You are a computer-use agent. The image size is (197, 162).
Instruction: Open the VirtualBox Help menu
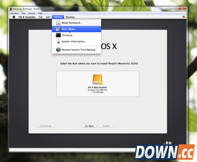click(x=40, y=13)
